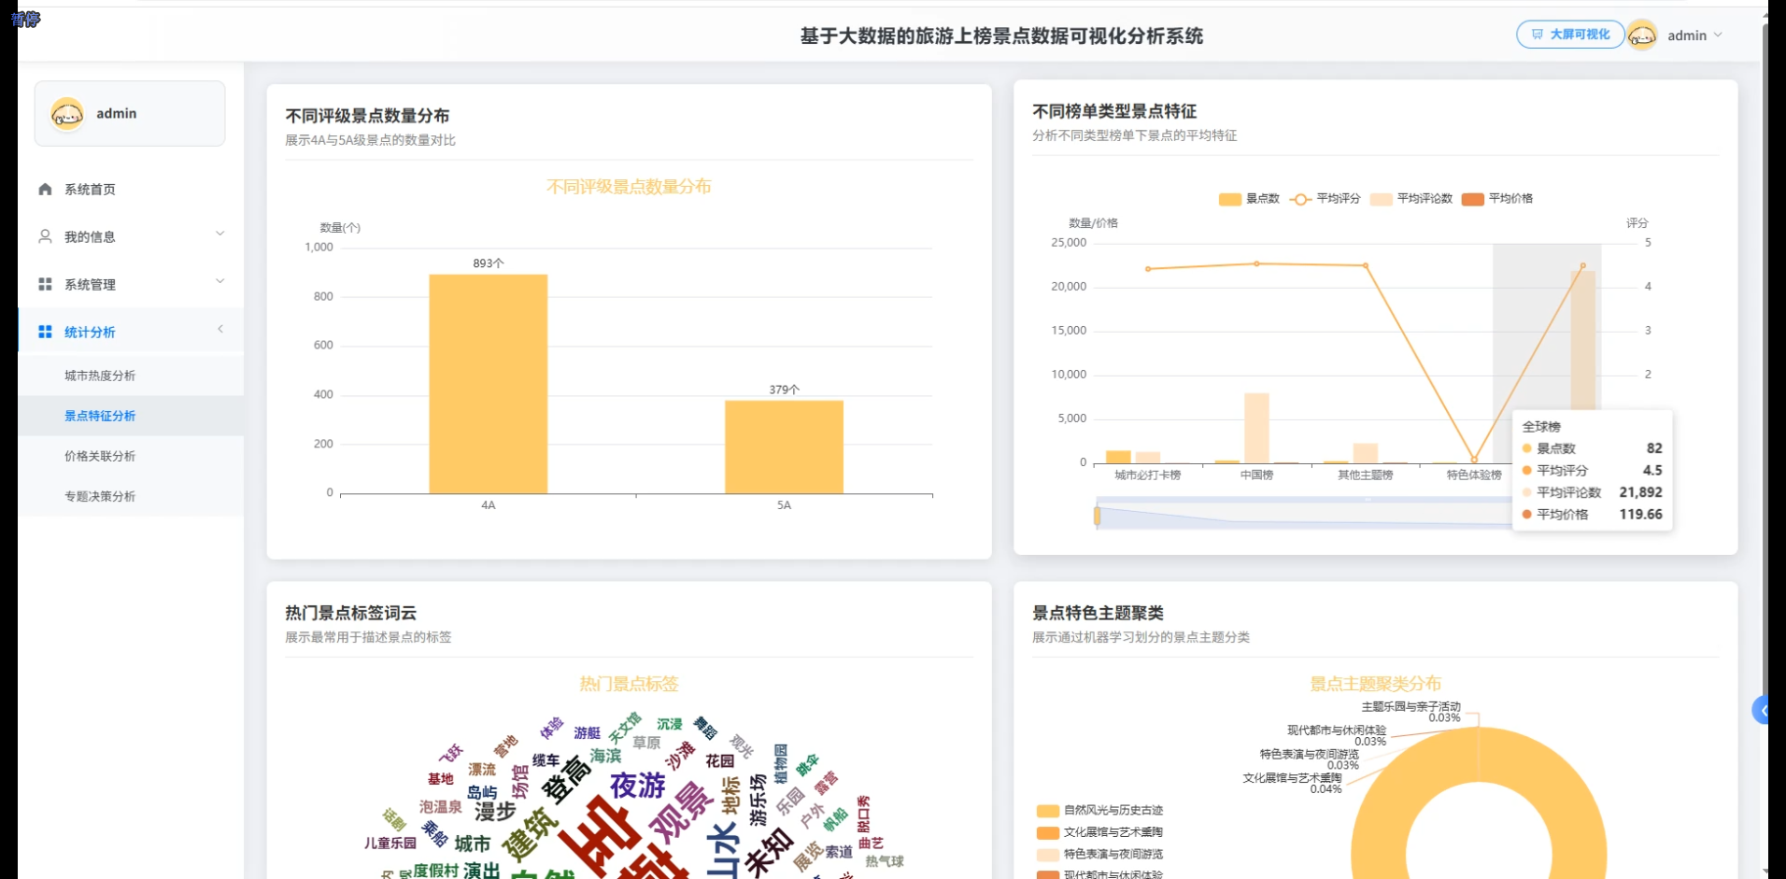Expand the 我的信息 submenu chevron
Screen dimensions: 1786x879
click(220, 234)
